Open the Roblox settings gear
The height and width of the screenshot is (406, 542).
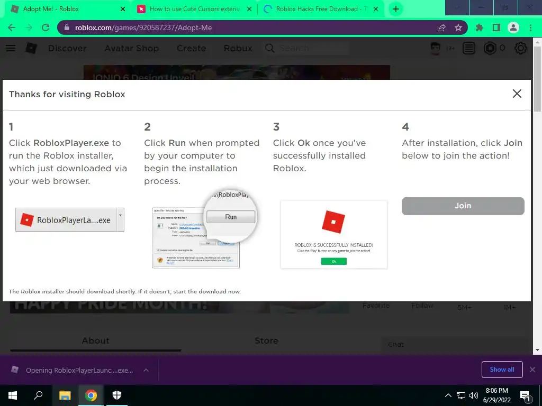521,48
